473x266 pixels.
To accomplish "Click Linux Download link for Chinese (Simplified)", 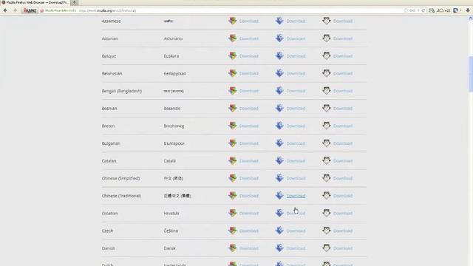I will (x=343, y=179).
